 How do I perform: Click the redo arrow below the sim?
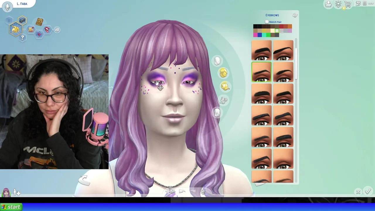coord(192,192)
